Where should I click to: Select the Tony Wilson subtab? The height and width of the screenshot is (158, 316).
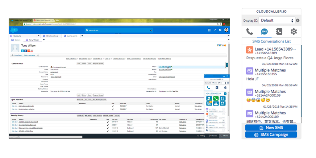[33, 40]
